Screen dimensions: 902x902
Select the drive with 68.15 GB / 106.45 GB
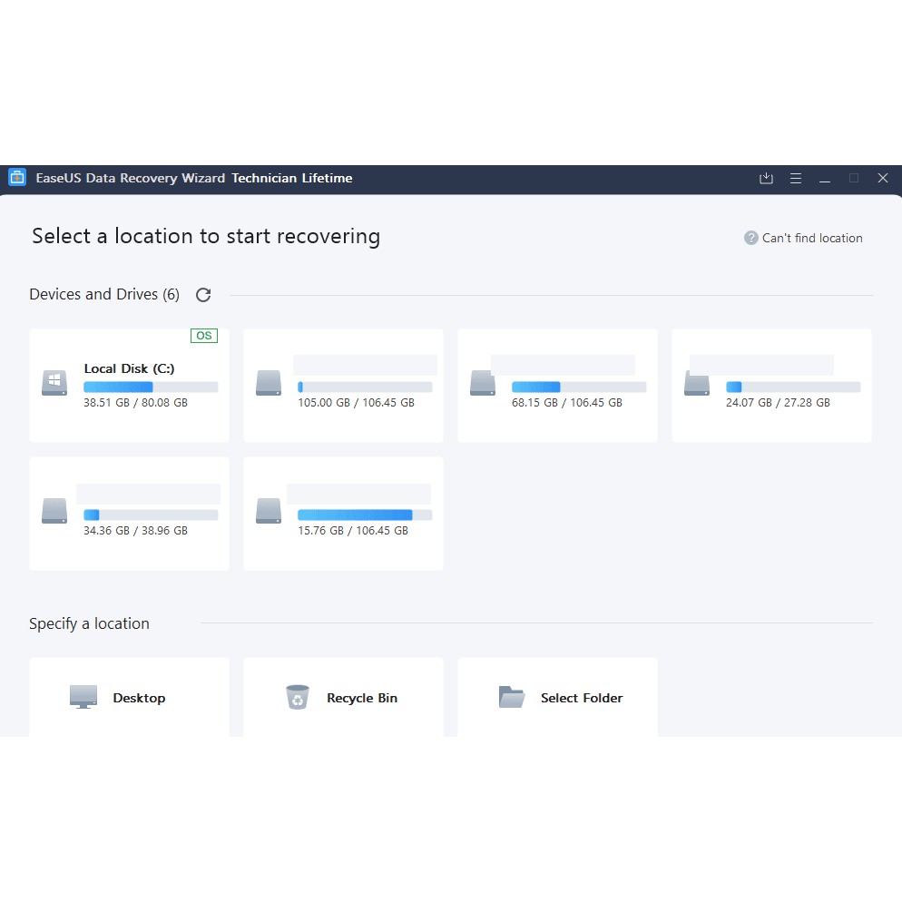tap(557, 386)
